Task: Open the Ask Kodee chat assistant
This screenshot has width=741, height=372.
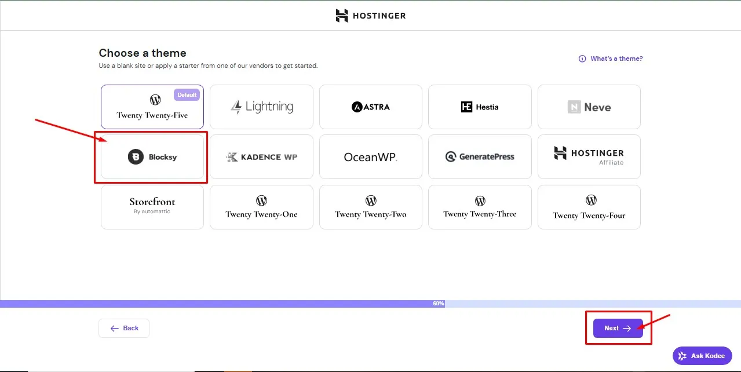Action: [702, 356]
